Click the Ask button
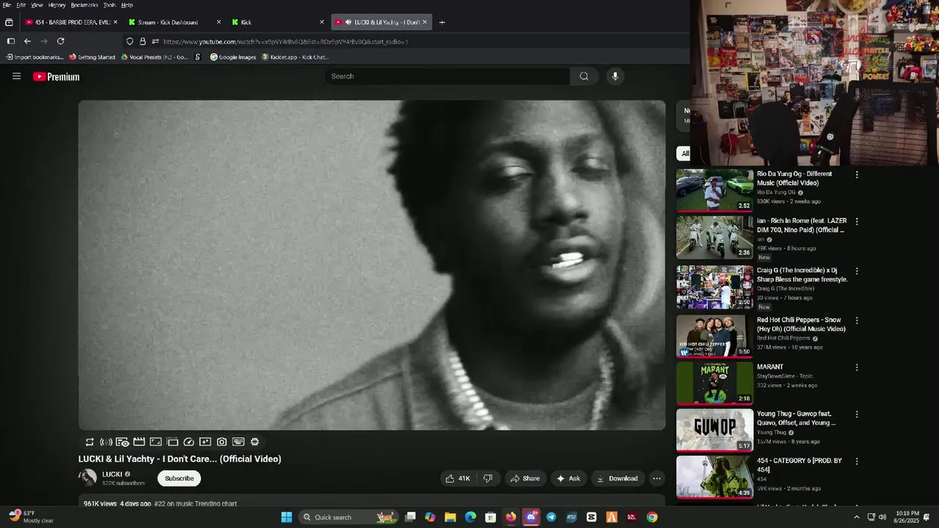 tap(569, 478)
